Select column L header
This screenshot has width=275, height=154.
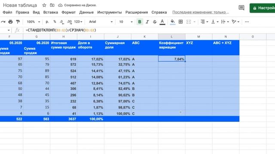pos(172,37)
